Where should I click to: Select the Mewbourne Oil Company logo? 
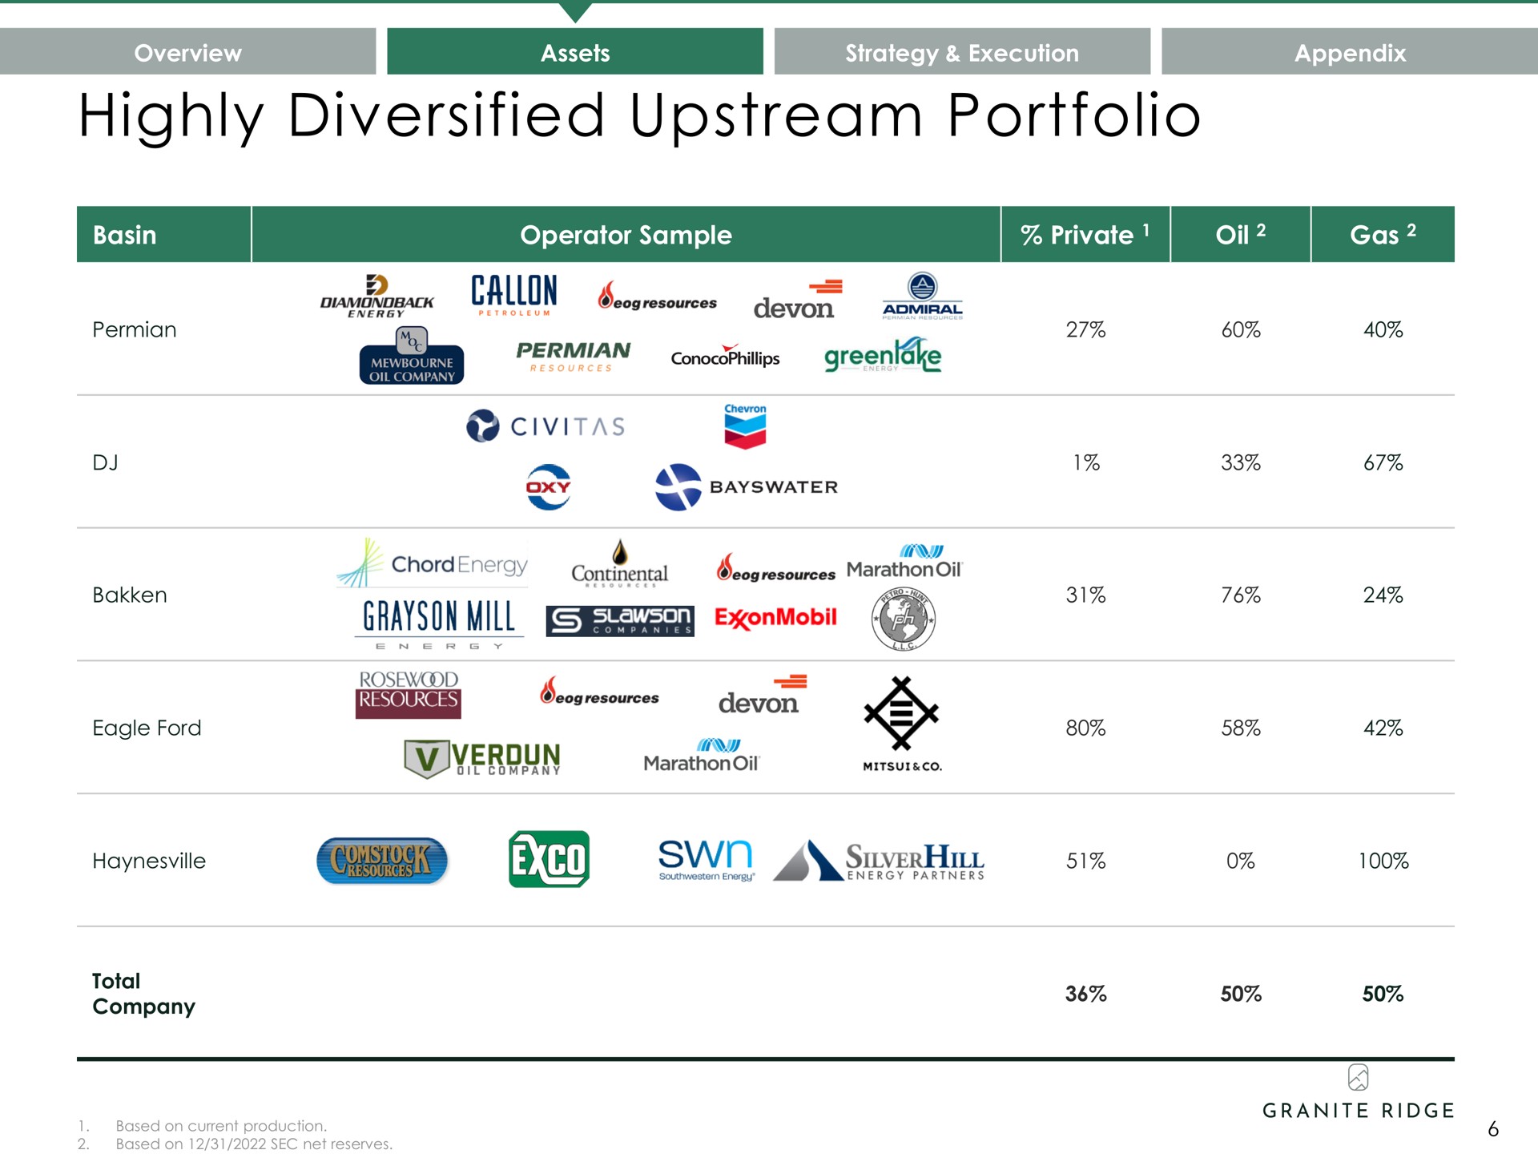pyautogui.click(x=412, y=355)
